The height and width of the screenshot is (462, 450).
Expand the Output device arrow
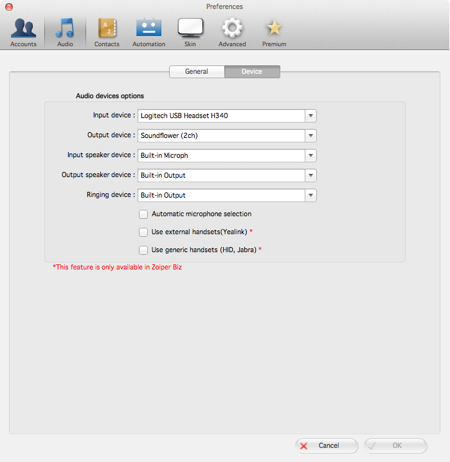pyautogui.click(x=310, y=135)
